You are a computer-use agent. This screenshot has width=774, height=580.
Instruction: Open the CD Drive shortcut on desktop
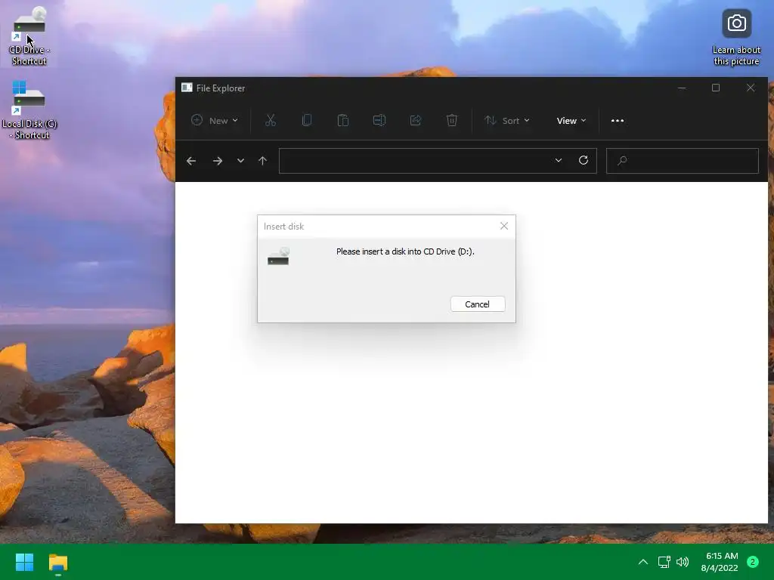(29, 35)
